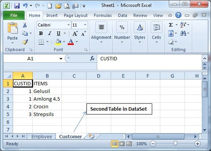Switch to Normal view in status bar
The width and height of the screenshot is (211, 151).
point(115,144)
